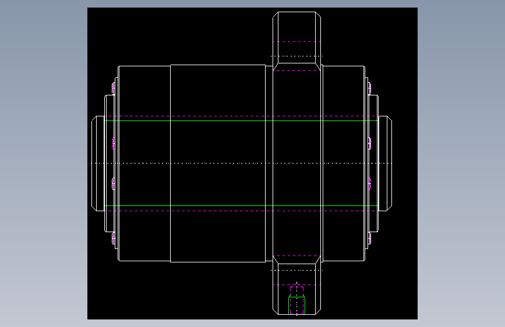The width and height of the screenshot is (505, 327).
Task: Select the upper green horizontal bore line
Action: pyautogui.click(x=241, y=120)
